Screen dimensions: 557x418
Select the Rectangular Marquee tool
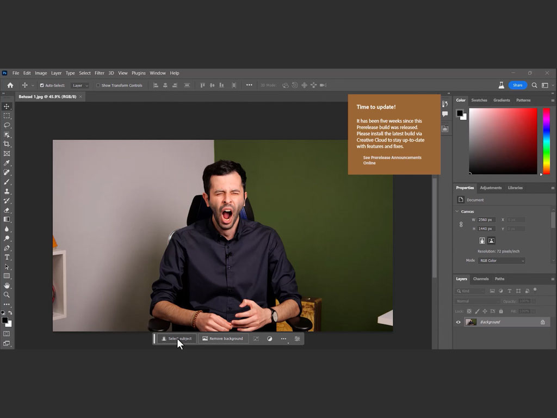click(7, 116)
